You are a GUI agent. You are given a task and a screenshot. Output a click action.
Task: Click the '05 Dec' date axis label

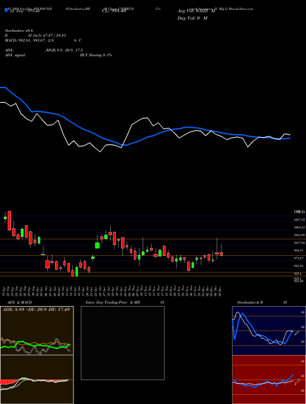pyautogui.click(x=221, y=291)
